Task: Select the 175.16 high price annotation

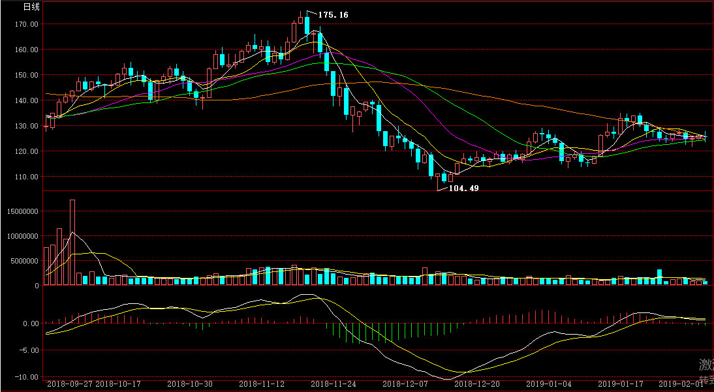Action: click(x=333, y=15)
